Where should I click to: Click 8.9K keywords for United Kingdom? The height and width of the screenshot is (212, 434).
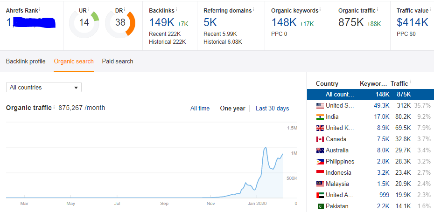click(x=383, y=128)
